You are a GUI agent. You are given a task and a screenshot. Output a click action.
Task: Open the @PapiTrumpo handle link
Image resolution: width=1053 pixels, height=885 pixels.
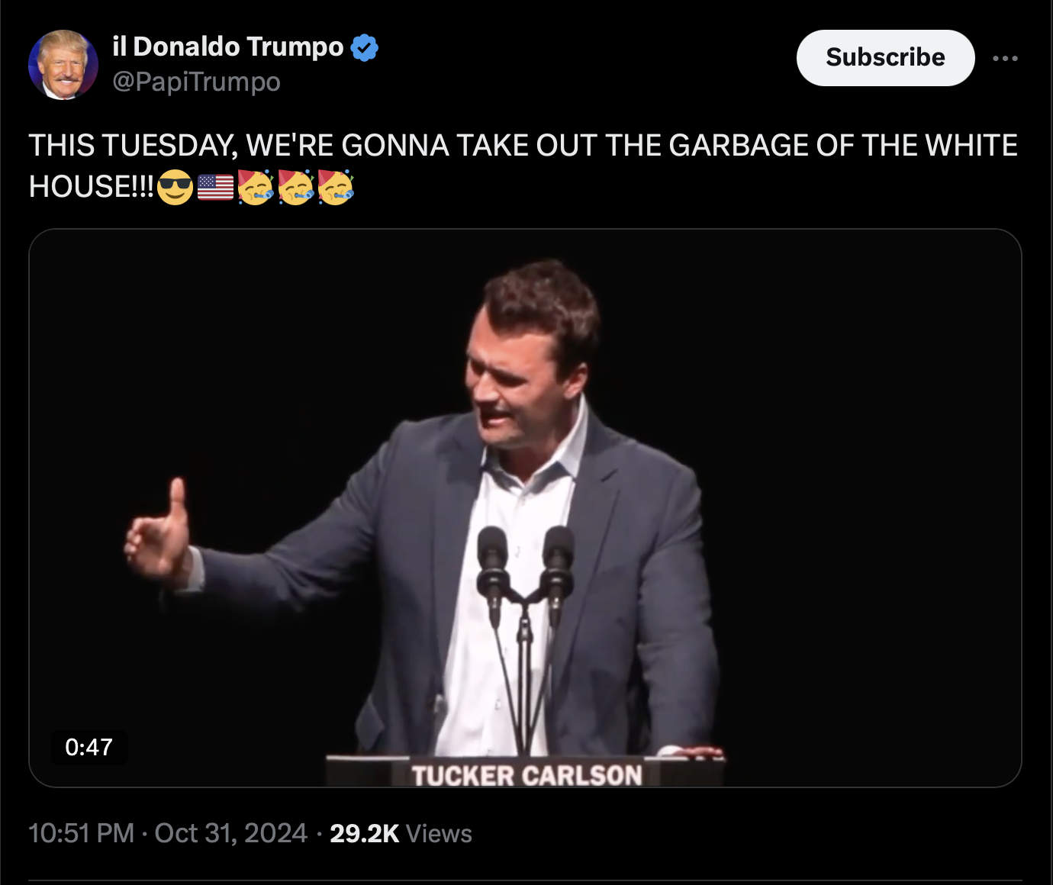196,82
